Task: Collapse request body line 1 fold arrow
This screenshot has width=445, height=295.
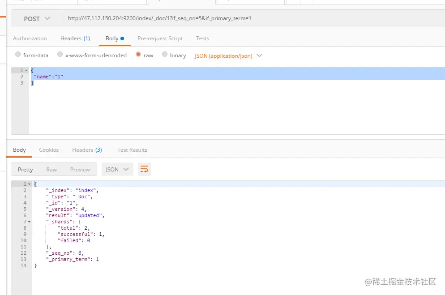Action: (26, 70)
